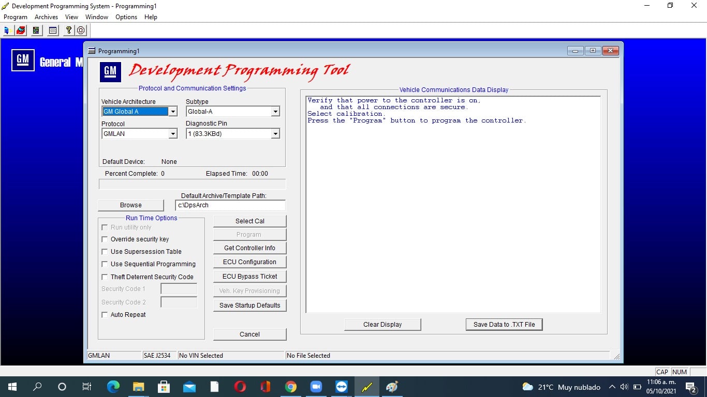
Task: Launch Opera browser from taskbar
Action: tap(240, 387)
